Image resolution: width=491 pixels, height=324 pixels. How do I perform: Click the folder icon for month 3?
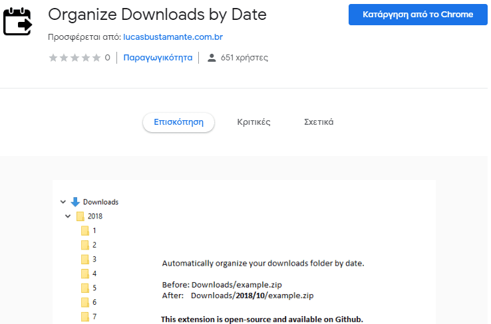click(x=85, y=260)
